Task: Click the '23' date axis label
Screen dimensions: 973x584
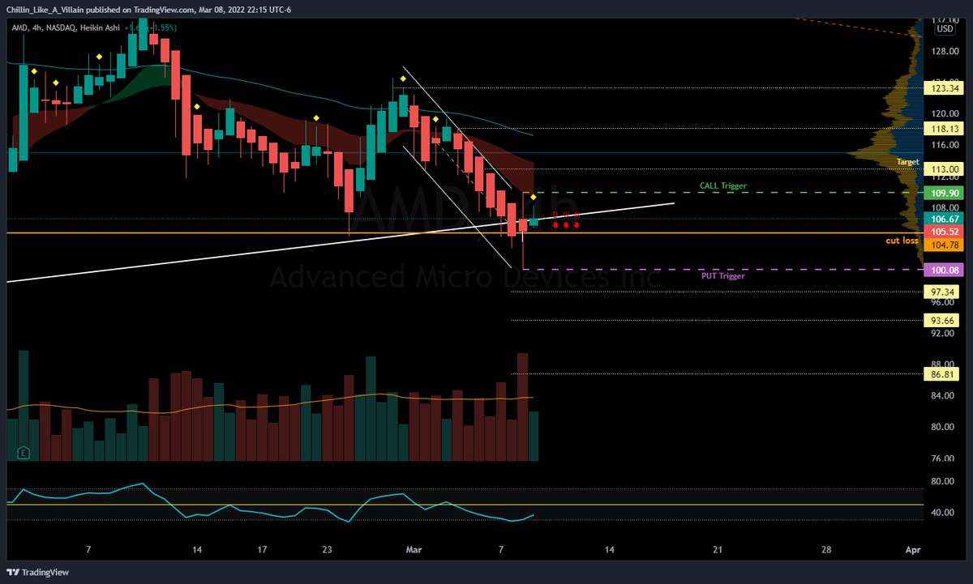Action: (327, 549)
